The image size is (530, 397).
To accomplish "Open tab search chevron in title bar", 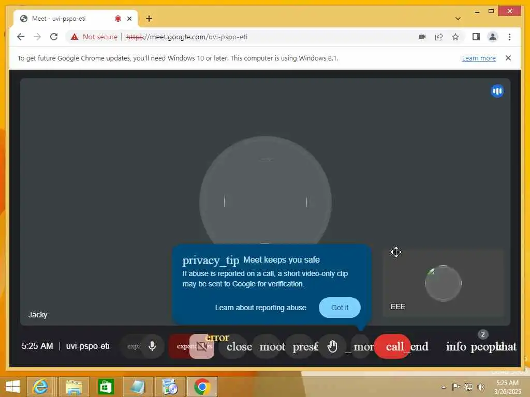I will point(458,19).
